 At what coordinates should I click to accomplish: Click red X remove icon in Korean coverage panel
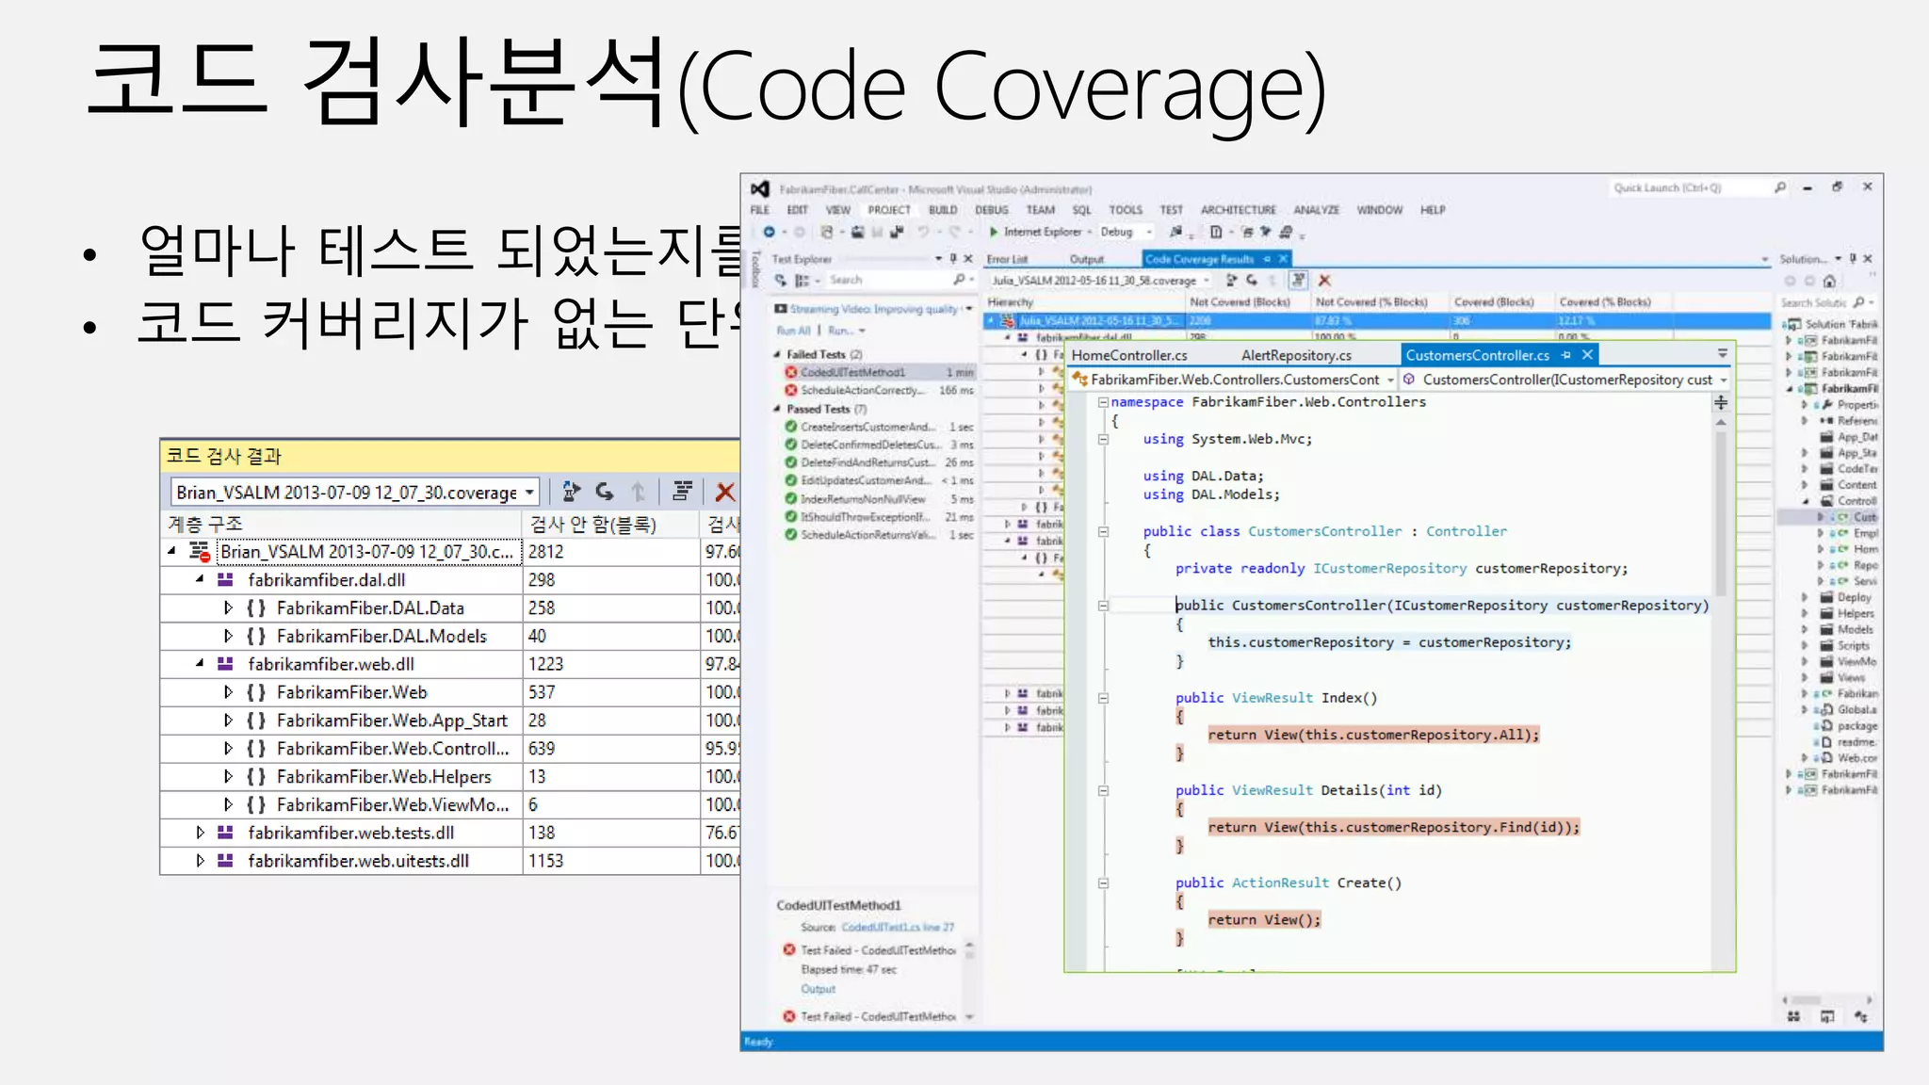click(x=724, y=492)
